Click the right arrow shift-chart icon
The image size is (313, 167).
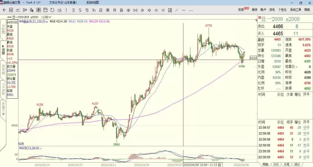(149, 10)
